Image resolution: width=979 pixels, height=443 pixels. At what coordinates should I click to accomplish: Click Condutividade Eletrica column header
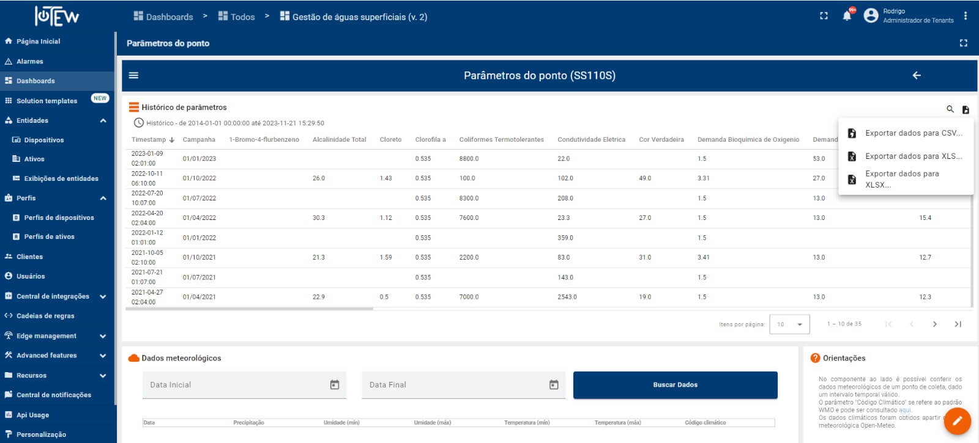coord(591,140)
